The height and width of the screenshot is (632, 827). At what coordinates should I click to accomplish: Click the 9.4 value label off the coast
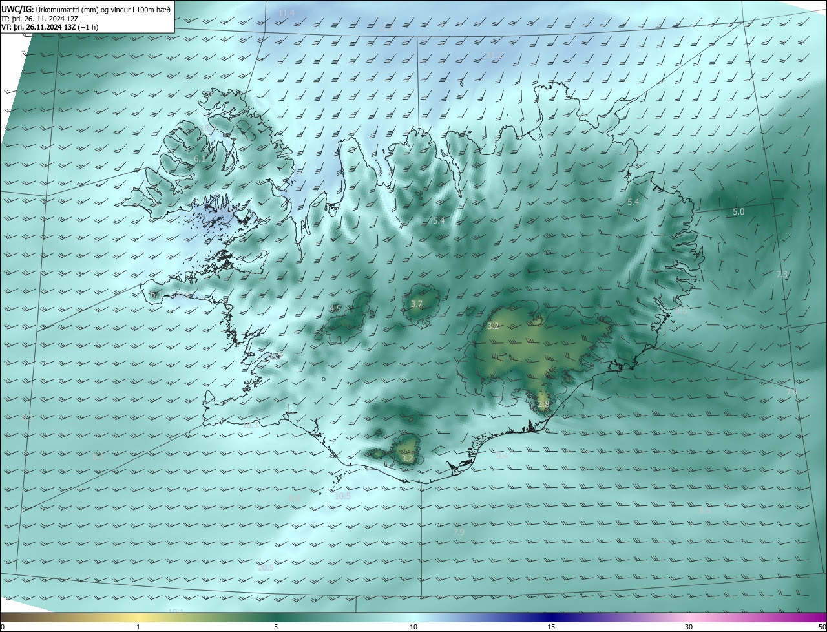coord(502,456)
